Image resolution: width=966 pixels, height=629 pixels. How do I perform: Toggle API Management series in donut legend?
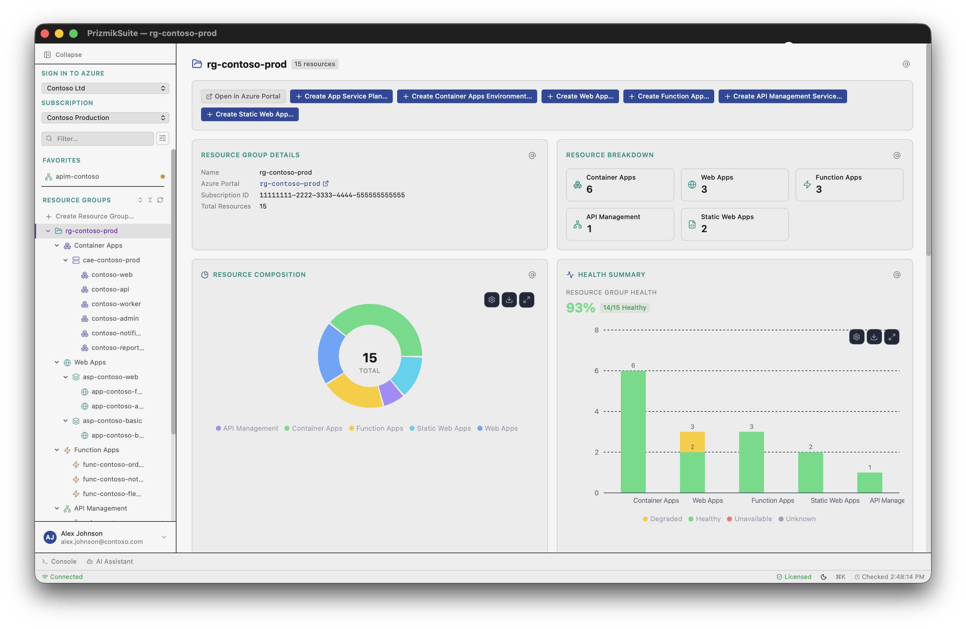click(247, 428)
